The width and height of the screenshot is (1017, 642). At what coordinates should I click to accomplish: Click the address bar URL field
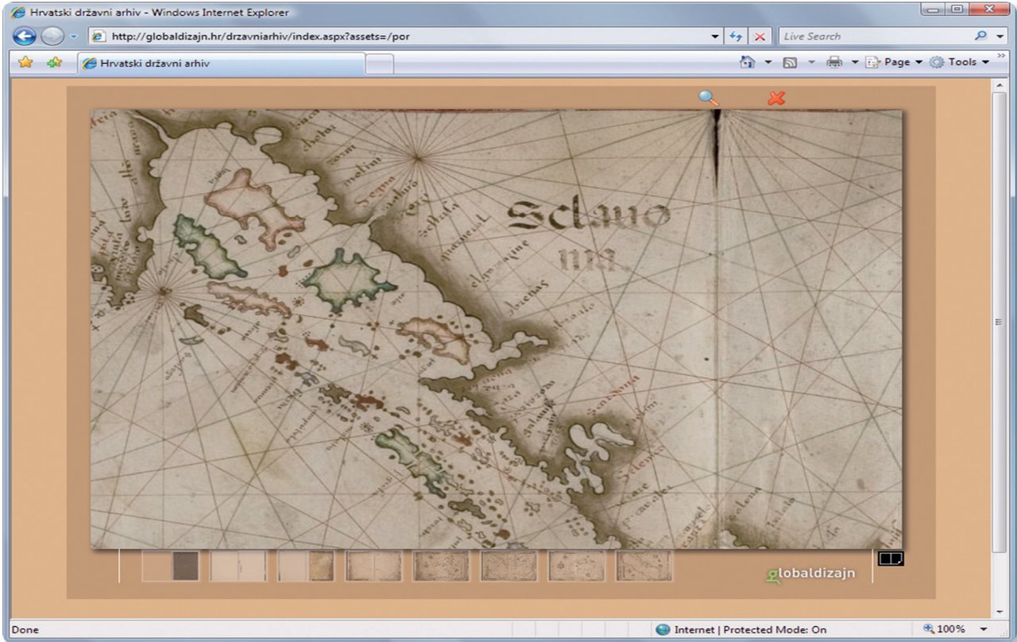[x=397, y=37]
